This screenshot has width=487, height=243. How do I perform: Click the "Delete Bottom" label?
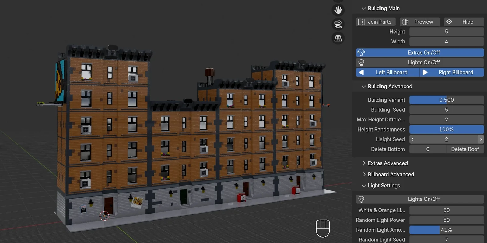[388, 149]
